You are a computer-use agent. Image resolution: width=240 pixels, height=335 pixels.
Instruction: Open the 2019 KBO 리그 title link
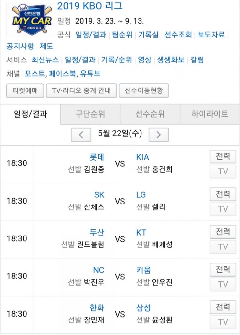click(x=90, y=6)
